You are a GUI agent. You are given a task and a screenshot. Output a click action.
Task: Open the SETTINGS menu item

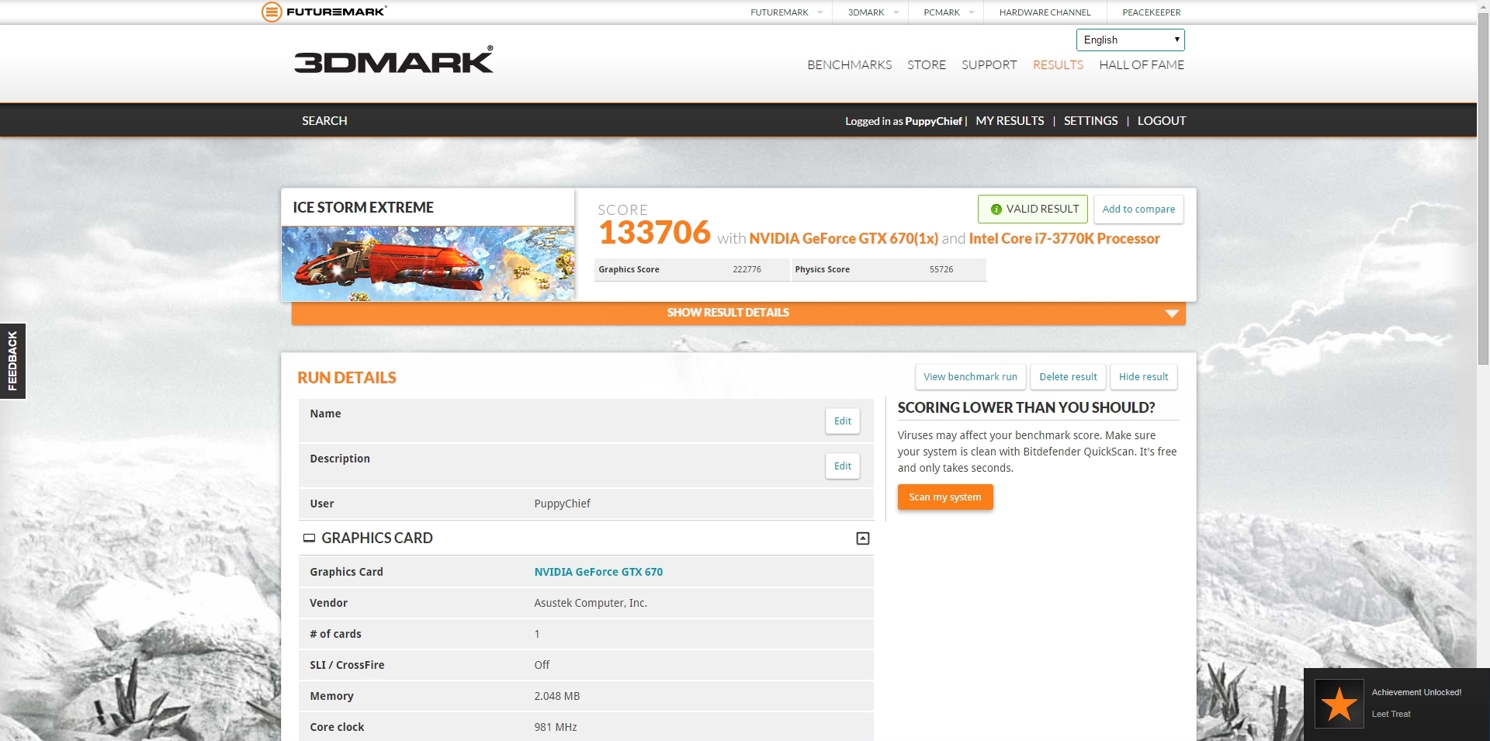(1090, 120)
